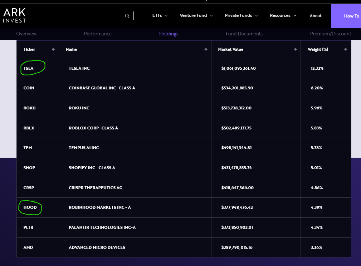Select the Holdings tab
The width and height of the screenshot is (361, 266).
tap(169, 34)
